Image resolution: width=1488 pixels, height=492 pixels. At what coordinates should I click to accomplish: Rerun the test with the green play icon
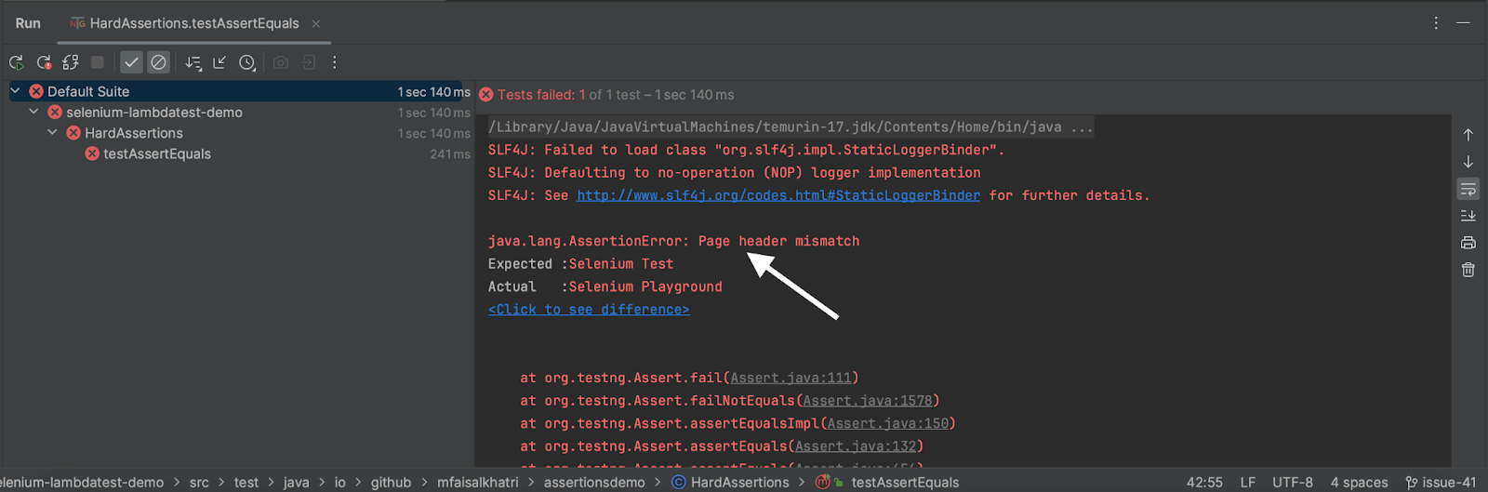[x=16, y=62]
